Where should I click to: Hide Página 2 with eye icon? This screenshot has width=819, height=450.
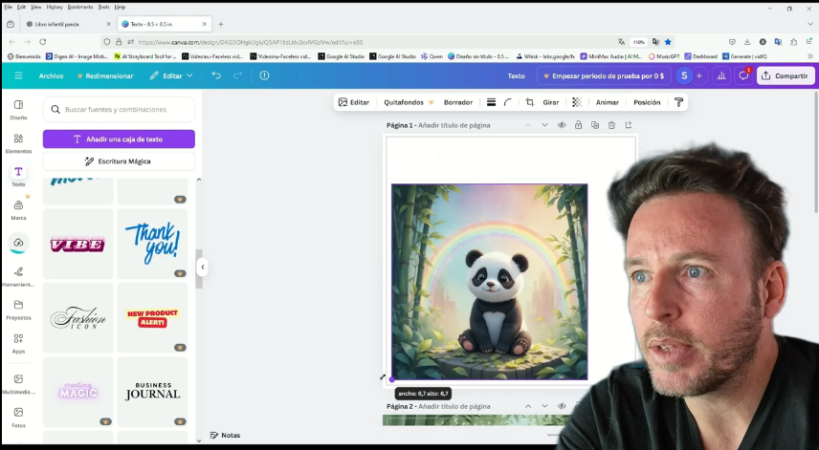(562, 406)
